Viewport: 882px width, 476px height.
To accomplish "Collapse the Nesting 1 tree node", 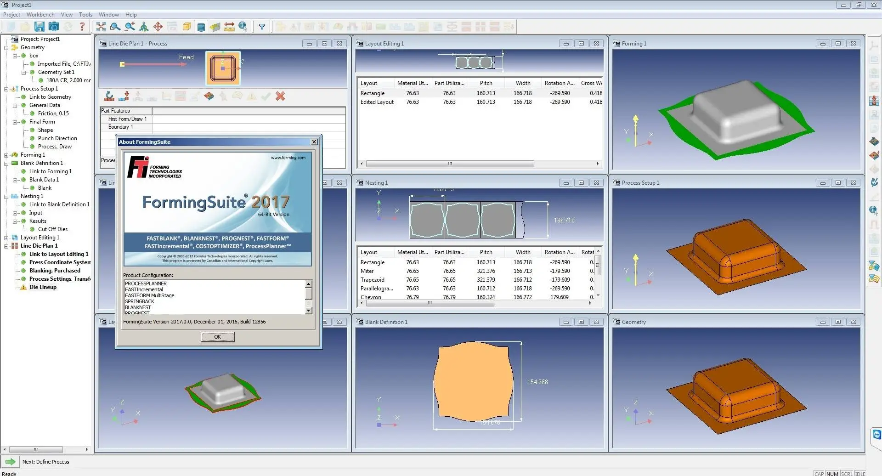I will (6, 196).
